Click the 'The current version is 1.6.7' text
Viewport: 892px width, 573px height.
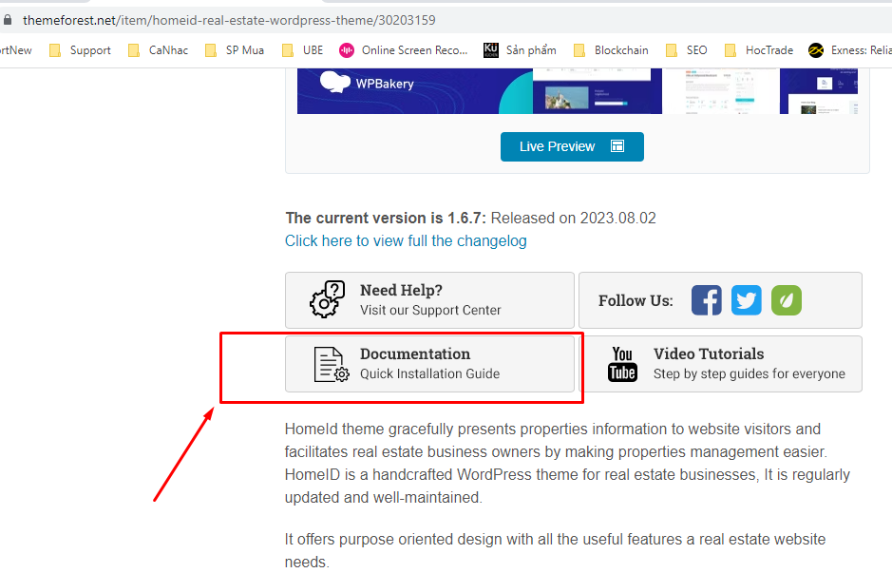tap(386, 218)
